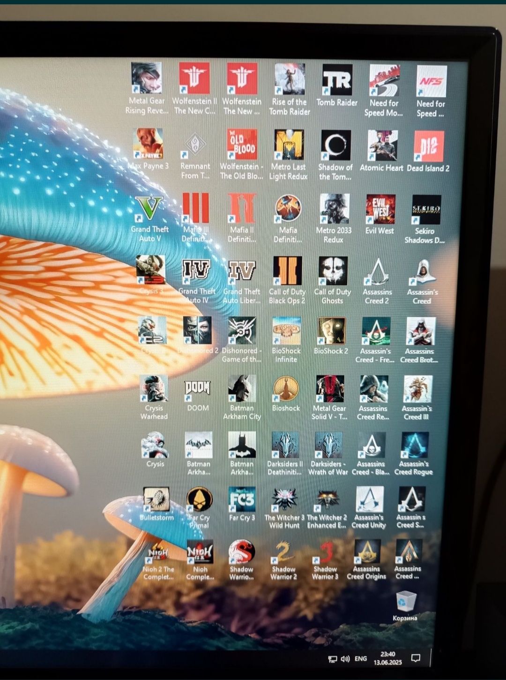Open the notification center icon

point(415,658)
